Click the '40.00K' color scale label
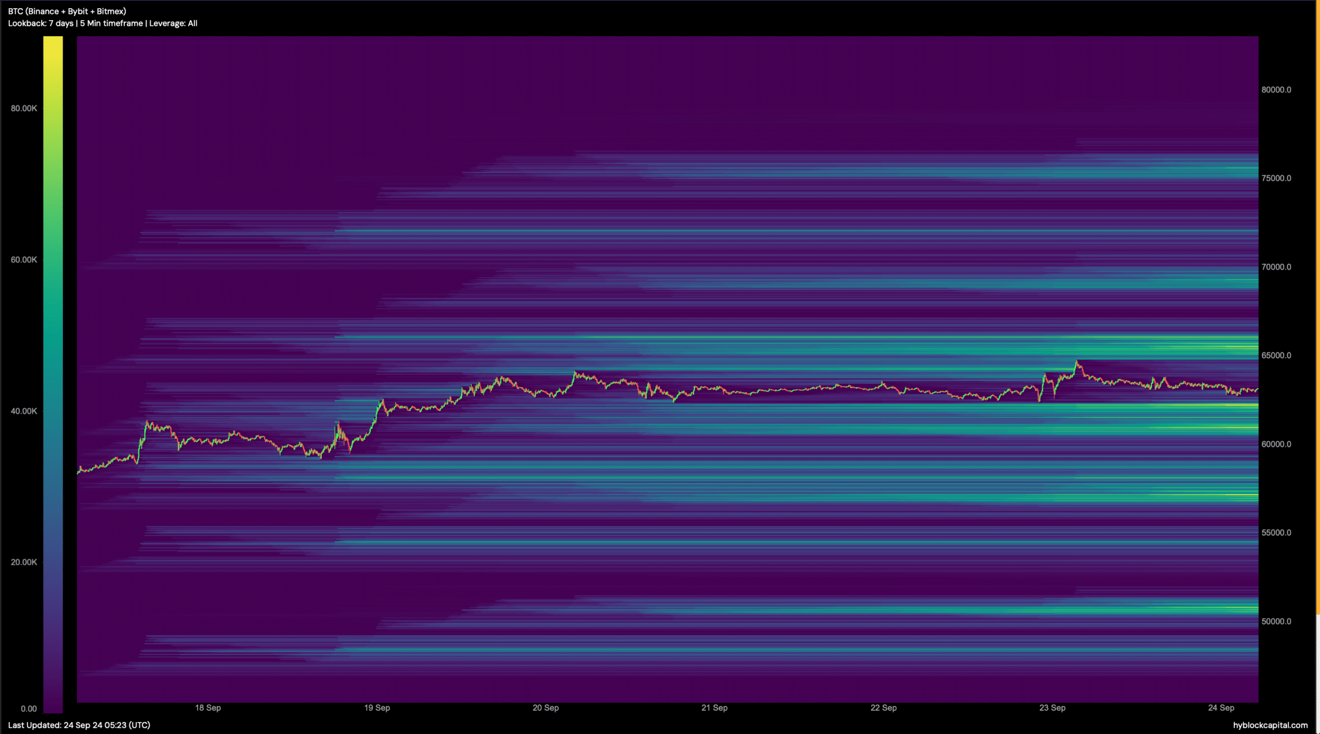This screenshot has width=1320, height=734. coord(24,411)
